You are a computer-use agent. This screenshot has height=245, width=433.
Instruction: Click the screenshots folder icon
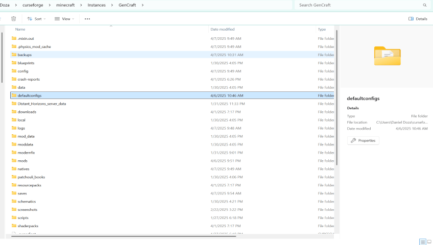coord(14,210)
